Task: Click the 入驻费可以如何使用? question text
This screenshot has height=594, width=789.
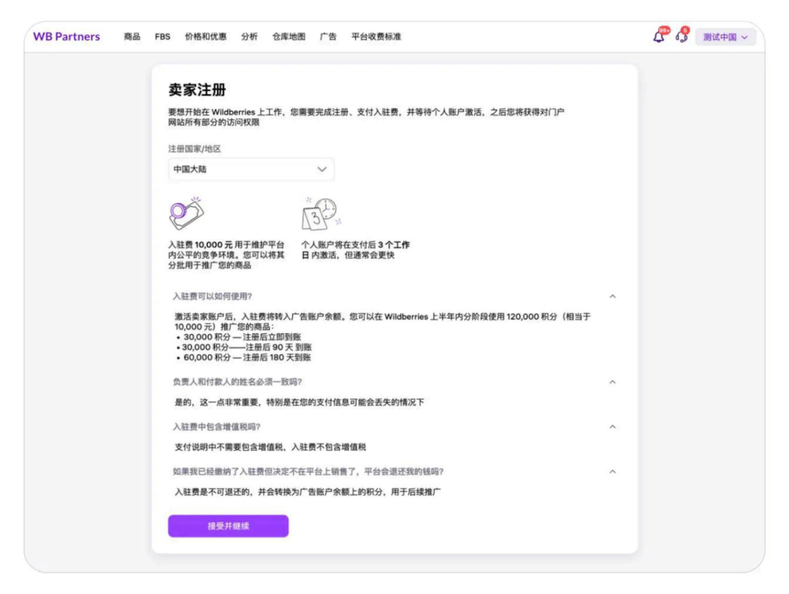Action: [x=213, y=296]
